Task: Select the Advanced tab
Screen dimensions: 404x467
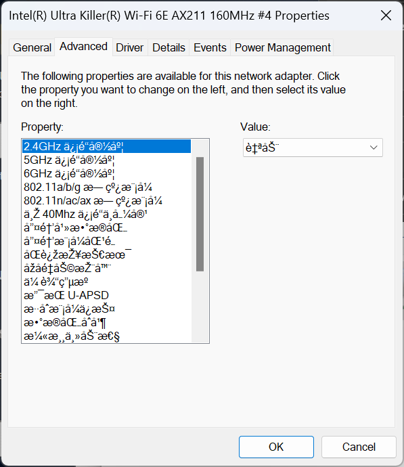Action: coord(83,47)
